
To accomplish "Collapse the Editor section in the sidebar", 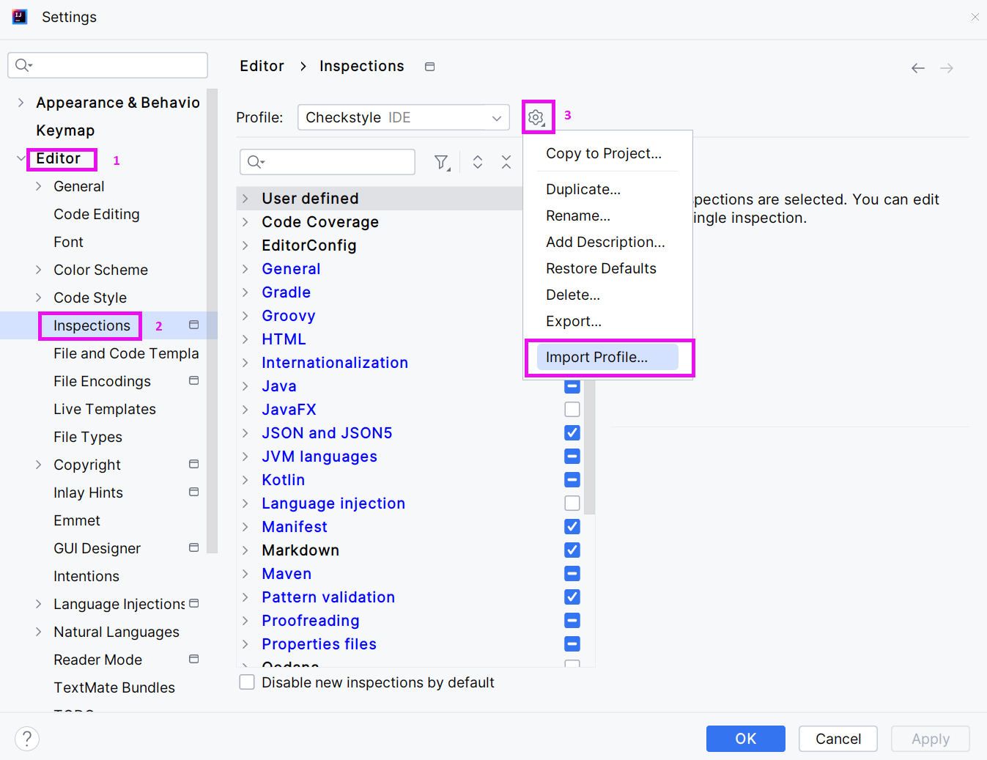I will [x=21, y=158].
